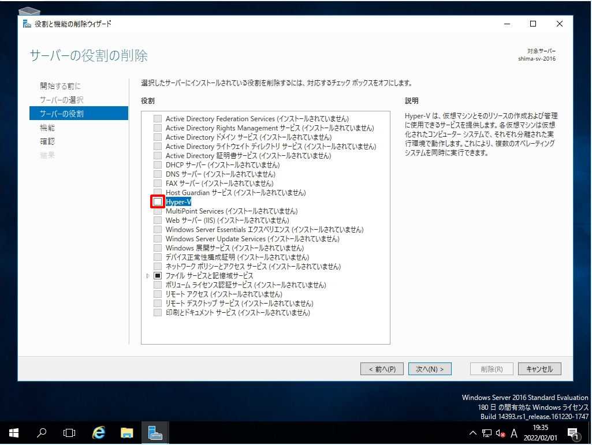The width and height of the screenshot is (592, 445).
Task: Select Windows 展開サービス row
Action: (x=234, y=248)
